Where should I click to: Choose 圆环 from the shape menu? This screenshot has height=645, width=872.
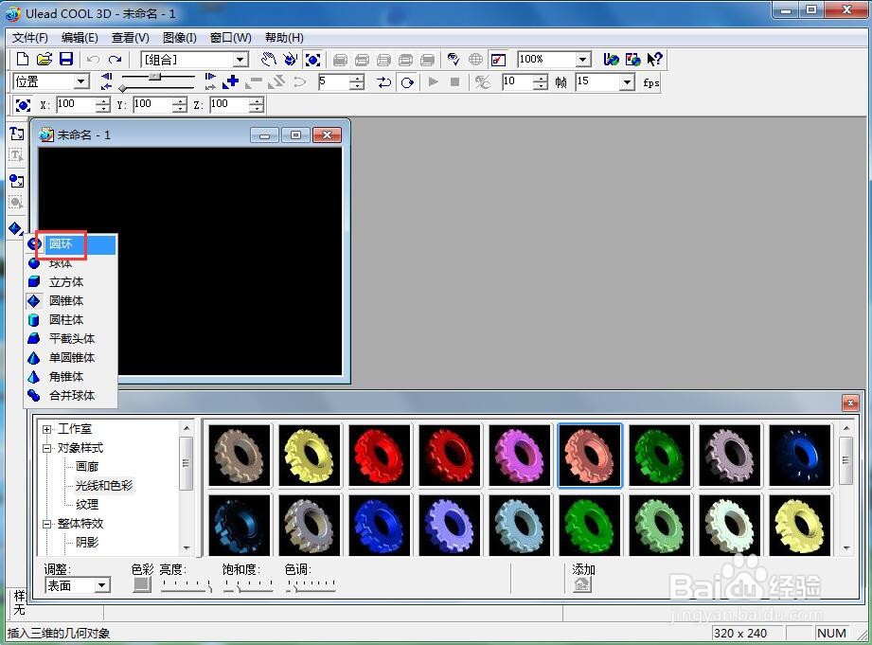pos(71,243)
